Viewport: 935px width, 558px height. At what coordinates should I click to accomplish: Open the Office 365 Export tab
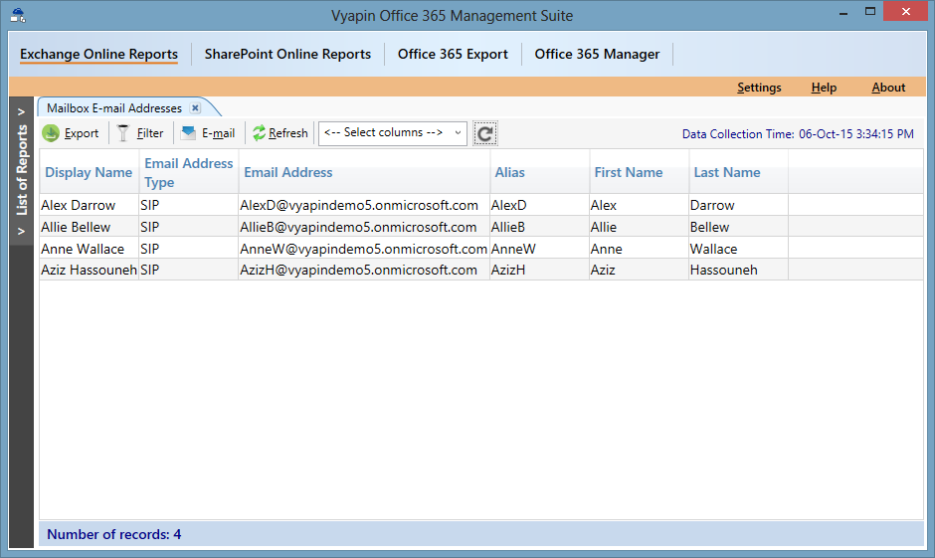453,54
